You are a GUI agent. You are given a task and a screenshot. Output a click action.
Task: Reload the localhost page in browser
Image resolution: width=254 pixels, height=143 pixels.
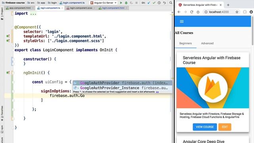(x=192, y=12)
